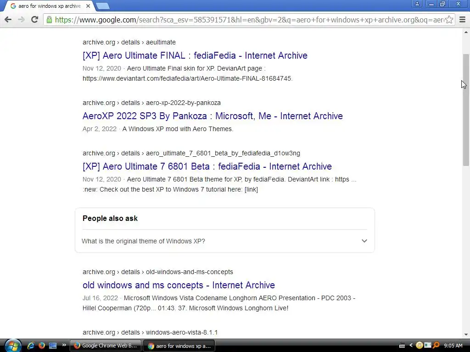Screen dimensions: 470x352
Task: Open a new tab
Action: [x=103, y=6]
